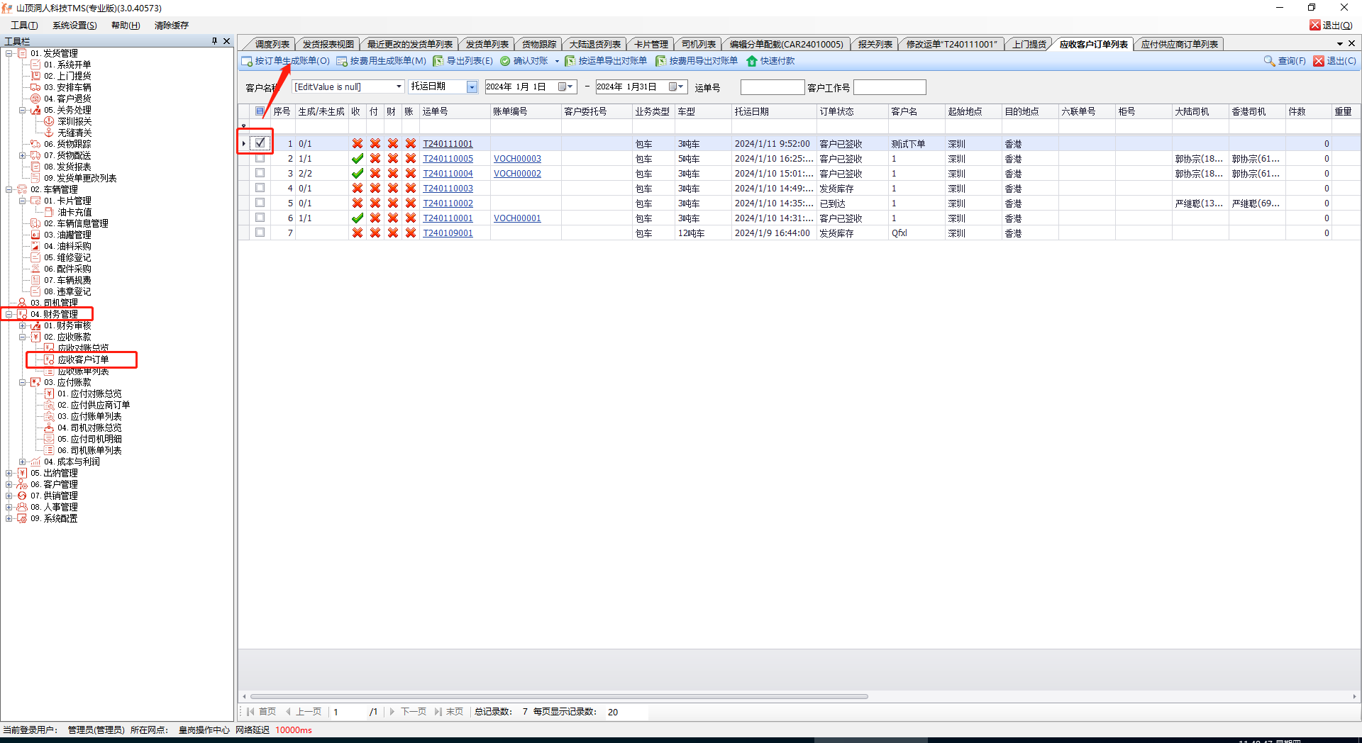Click the quick payment icon
Image resolution: width=1362 pixels, height=743 pixels.
pos(752,61)
